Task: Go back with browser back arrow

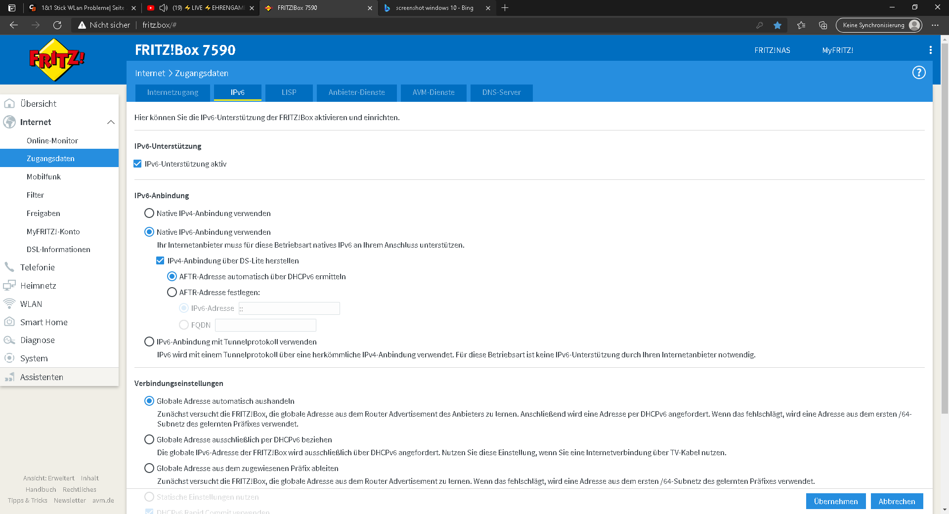Action: (x=14, y=25)
